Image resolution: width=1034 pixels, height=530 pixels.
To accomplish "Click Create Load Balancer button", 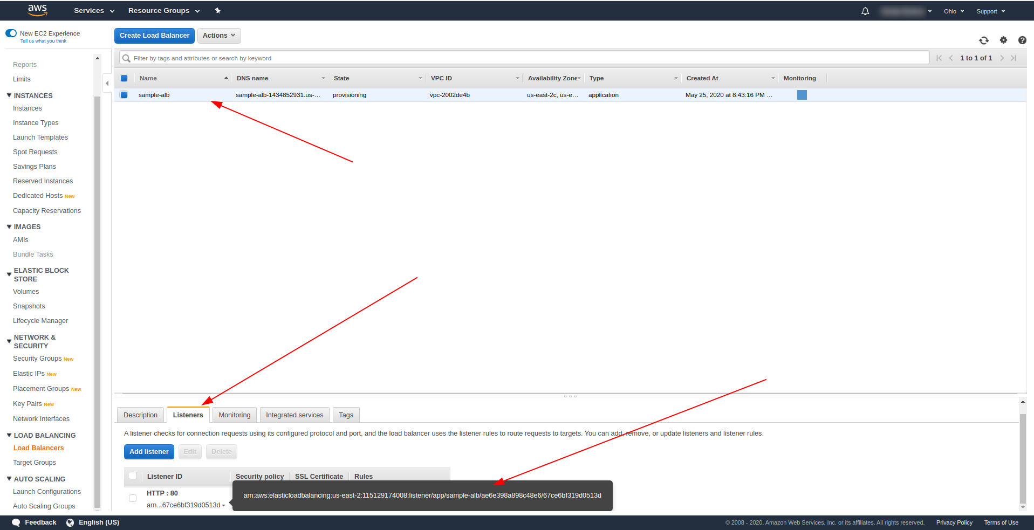I will pos(154,36).
